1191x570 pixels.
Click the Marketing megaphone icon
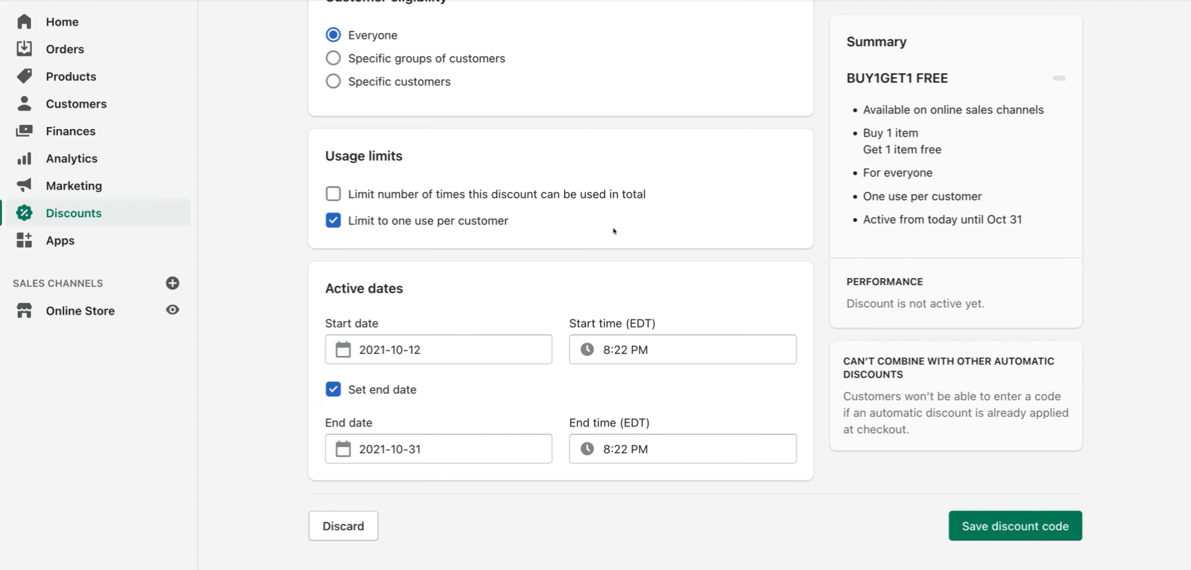pyautogui.click(x=24, y=185)
